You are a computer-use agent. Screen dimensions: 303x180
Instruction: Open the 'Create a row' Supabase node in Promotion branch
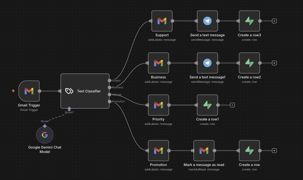tap(249, 151)
